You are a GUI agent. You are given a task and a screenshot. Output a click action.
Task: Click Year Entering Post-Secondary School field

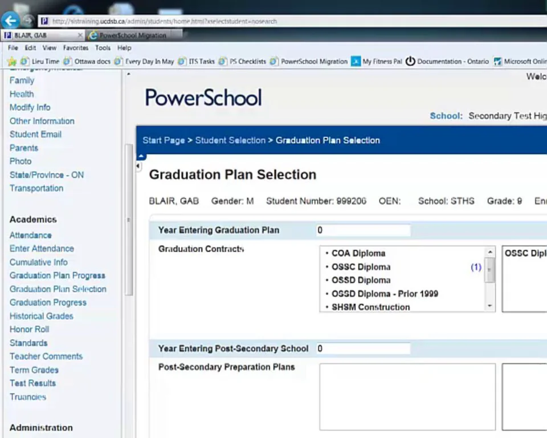click(363, 348)
